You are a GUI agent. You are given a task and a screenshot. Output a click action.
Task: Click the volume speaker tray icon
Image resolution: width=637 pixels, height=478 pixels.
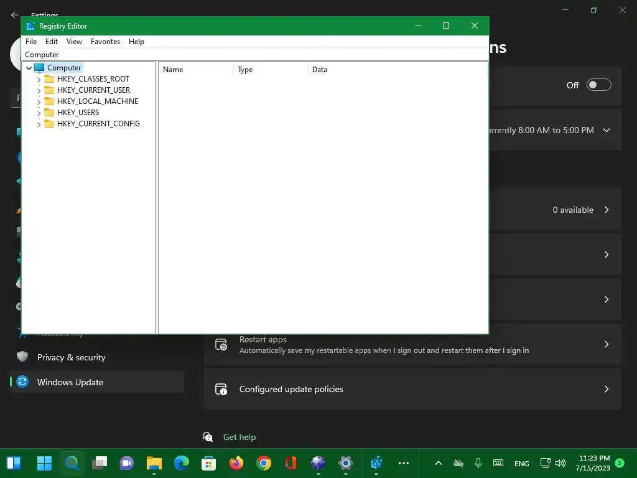click(x=560, y=463)
